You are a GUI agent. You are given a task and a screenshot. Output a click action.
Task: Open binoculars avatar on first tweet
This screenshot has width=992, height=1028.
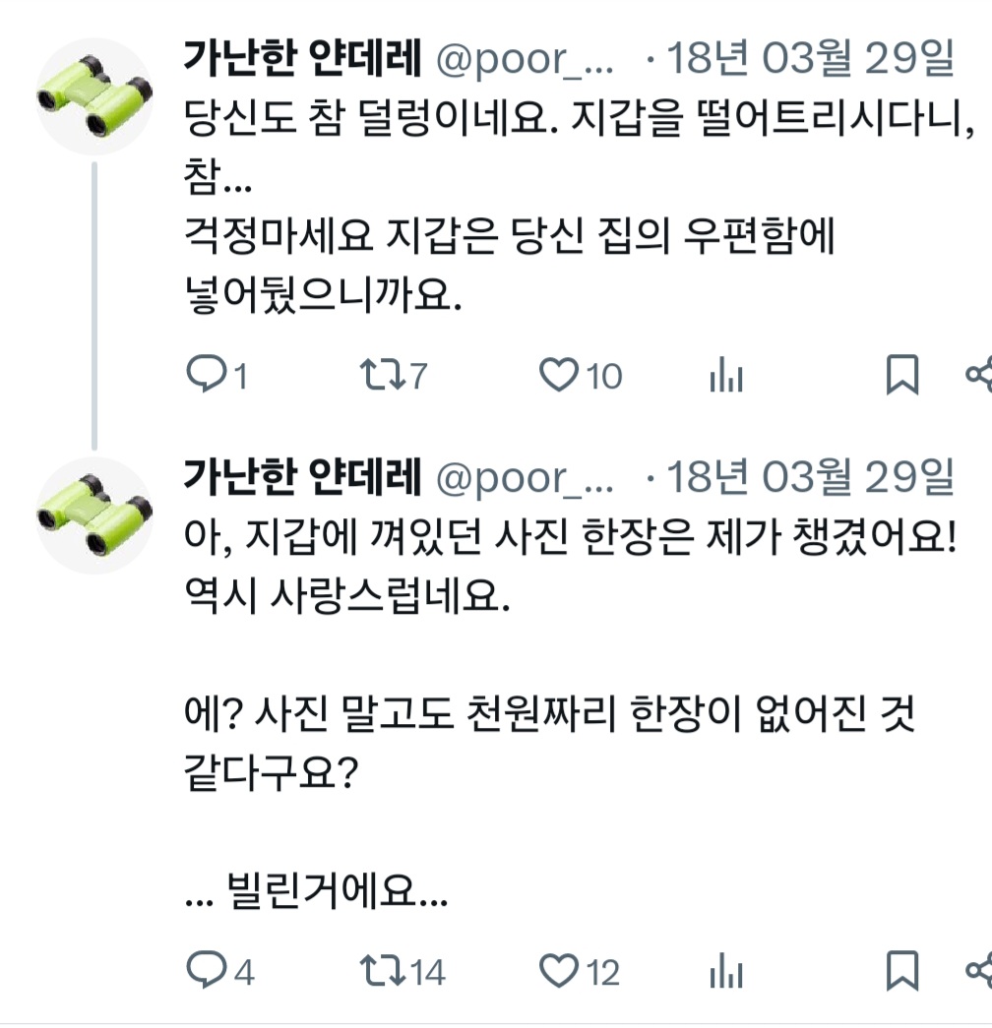pos(94,96)
